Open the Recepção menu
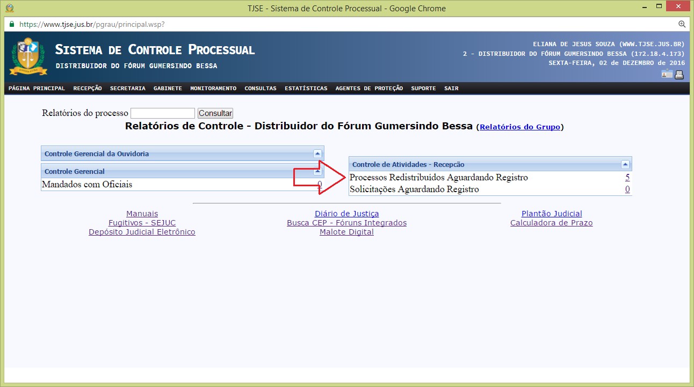This screenshot has height=387, width=694. click(88, 89)
